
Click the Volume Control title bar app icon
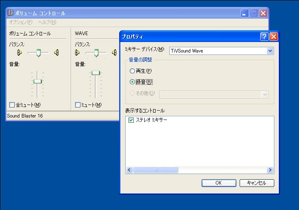(x=10, y=13)
